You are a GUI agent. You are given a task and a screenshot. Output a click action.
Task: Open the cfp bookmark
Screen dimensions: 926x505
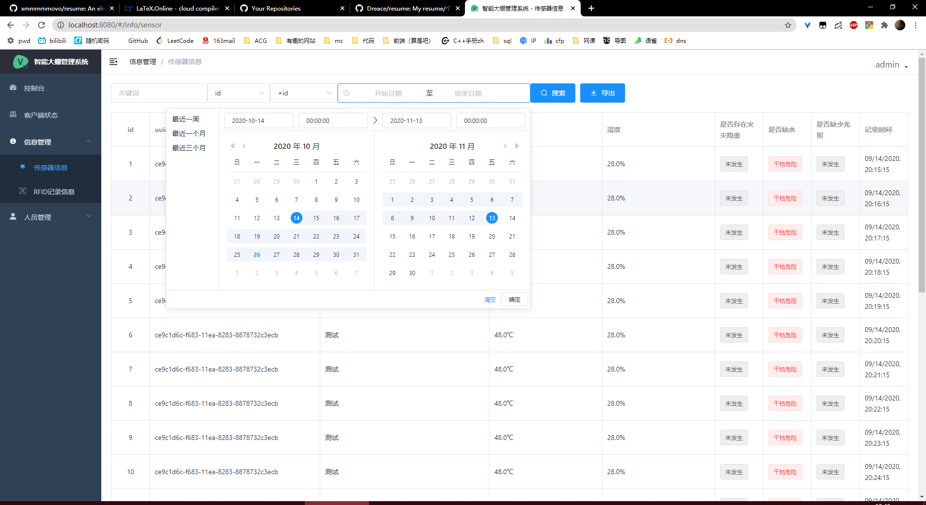click(554, 40)
